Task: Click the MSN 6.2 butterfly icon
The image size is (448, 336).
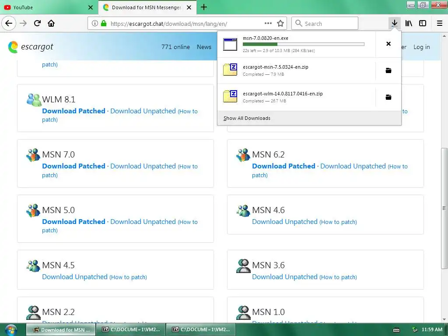Action: (x=243, y=155)
